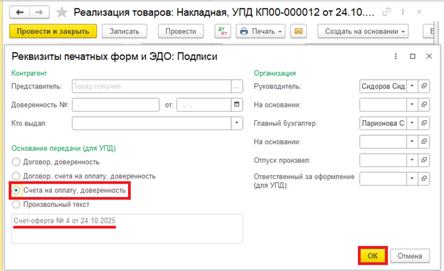
Task: Open the Дт/Кт postings icon
Action: point(223,31)
